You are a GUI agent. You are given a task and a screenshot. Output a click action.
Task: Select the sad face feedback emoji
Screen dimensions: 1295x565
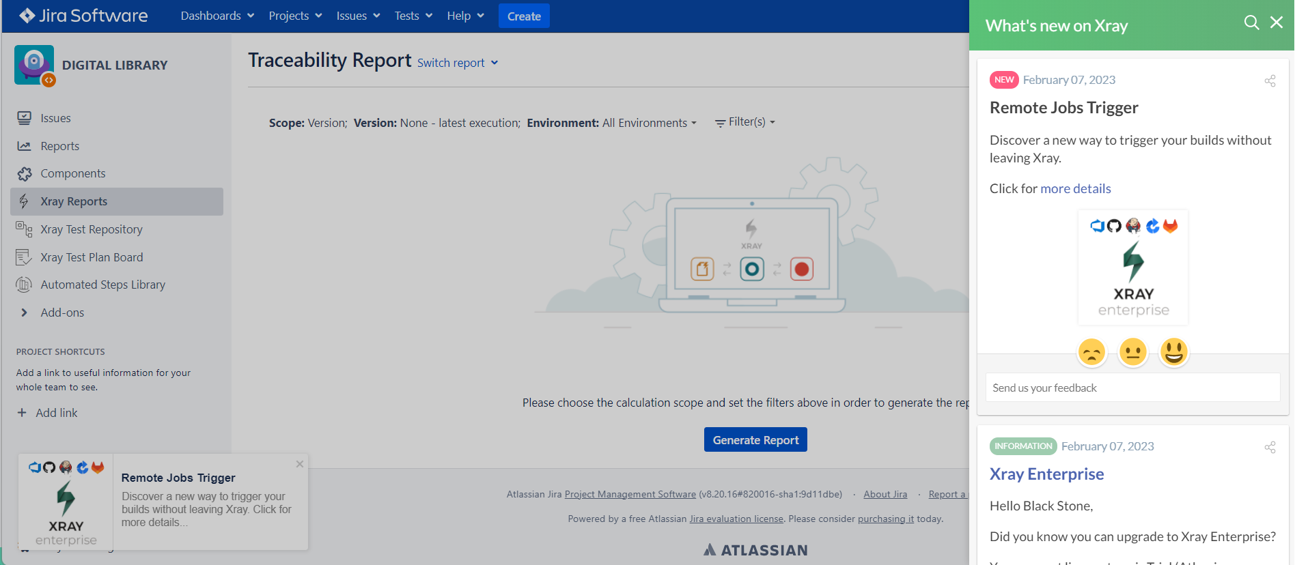pos(1091,352)
